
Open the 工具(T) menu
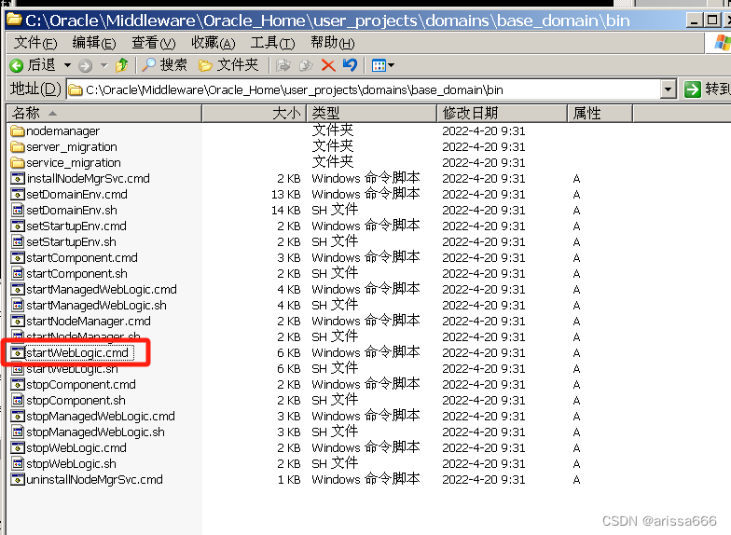pyautogui.click(x=272, y=43)
